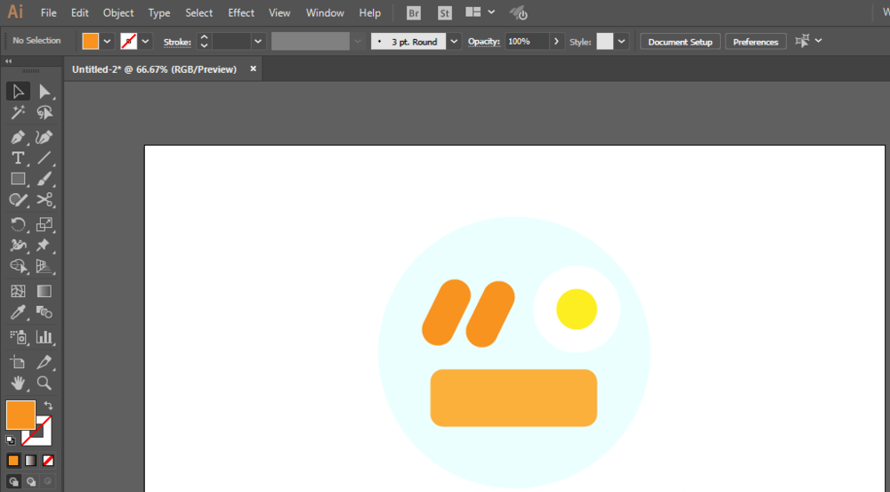Open the fill color dropdown in control bar
The image size is (890, 492).
[108, 41]
